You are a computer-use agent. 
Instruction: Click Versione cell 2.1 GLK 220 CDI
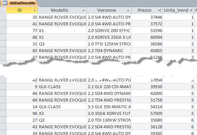click(x=109, y=87)
